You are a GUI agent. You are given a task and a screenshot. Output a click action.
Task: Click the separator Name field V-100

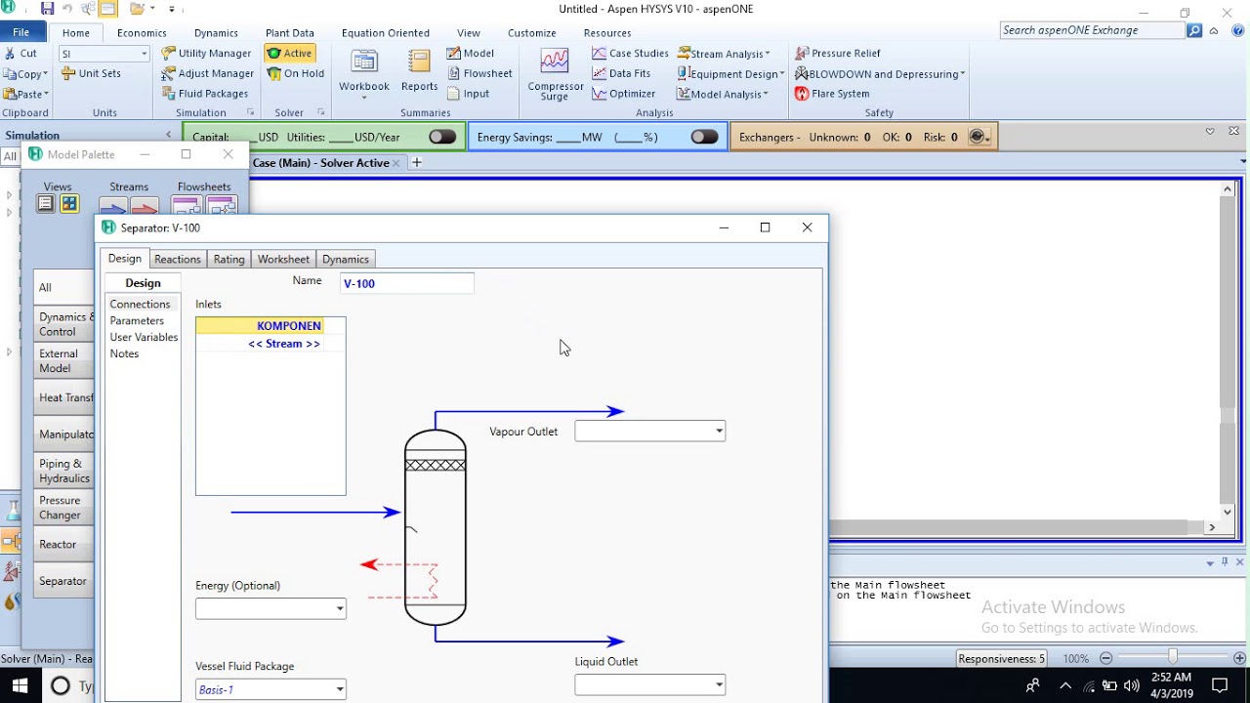tap(407, 283)
